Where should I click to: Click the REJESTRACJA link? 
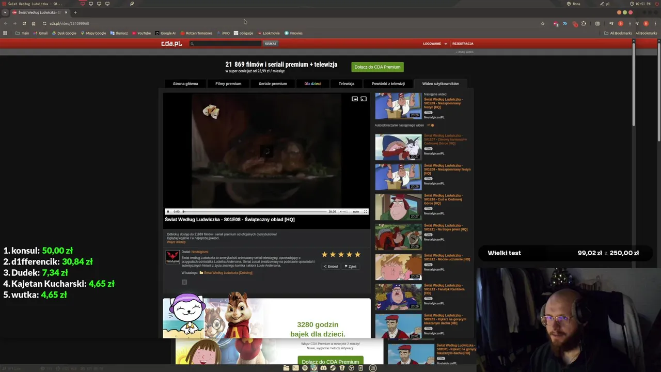463,43
